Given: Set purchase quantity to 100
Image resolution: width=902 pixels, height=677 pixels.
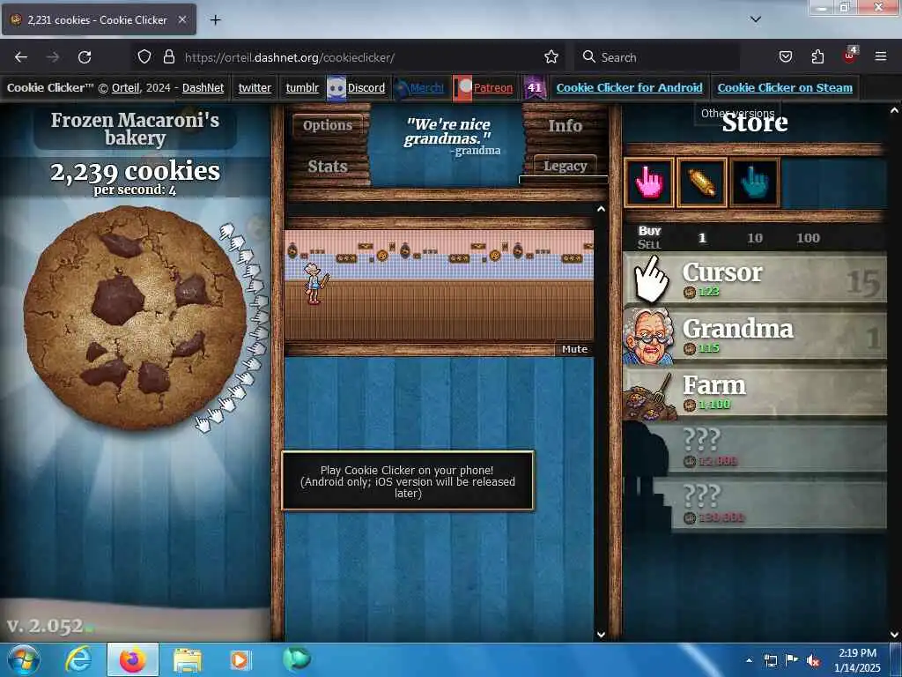Looking at the screenshot, I should (808, 238).
